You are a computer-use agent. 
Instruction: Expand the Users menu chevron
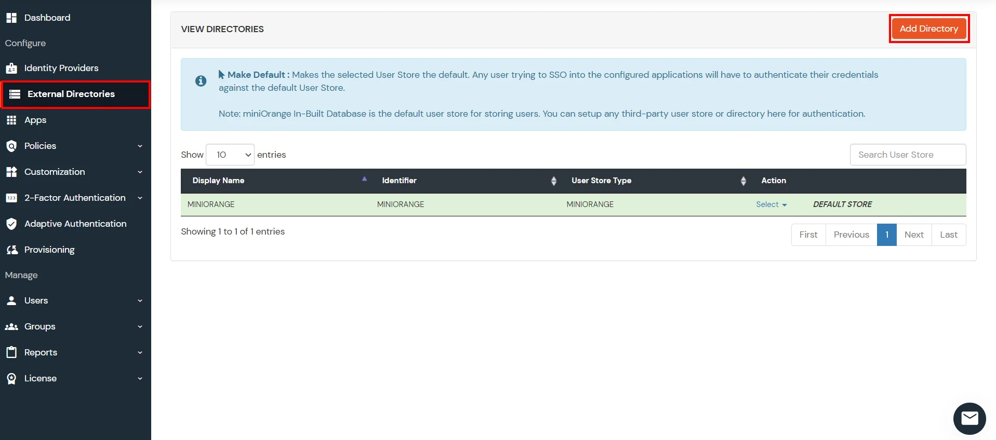coord(140,300)
